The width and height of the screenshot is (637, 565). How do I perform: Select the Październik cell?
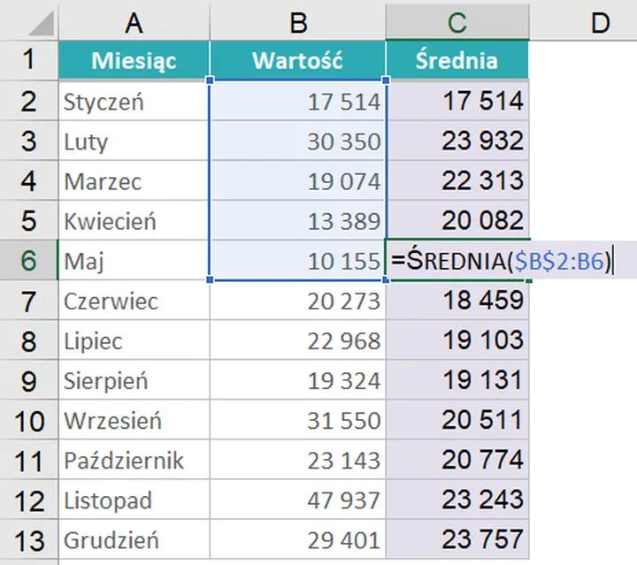coord(134,461)
